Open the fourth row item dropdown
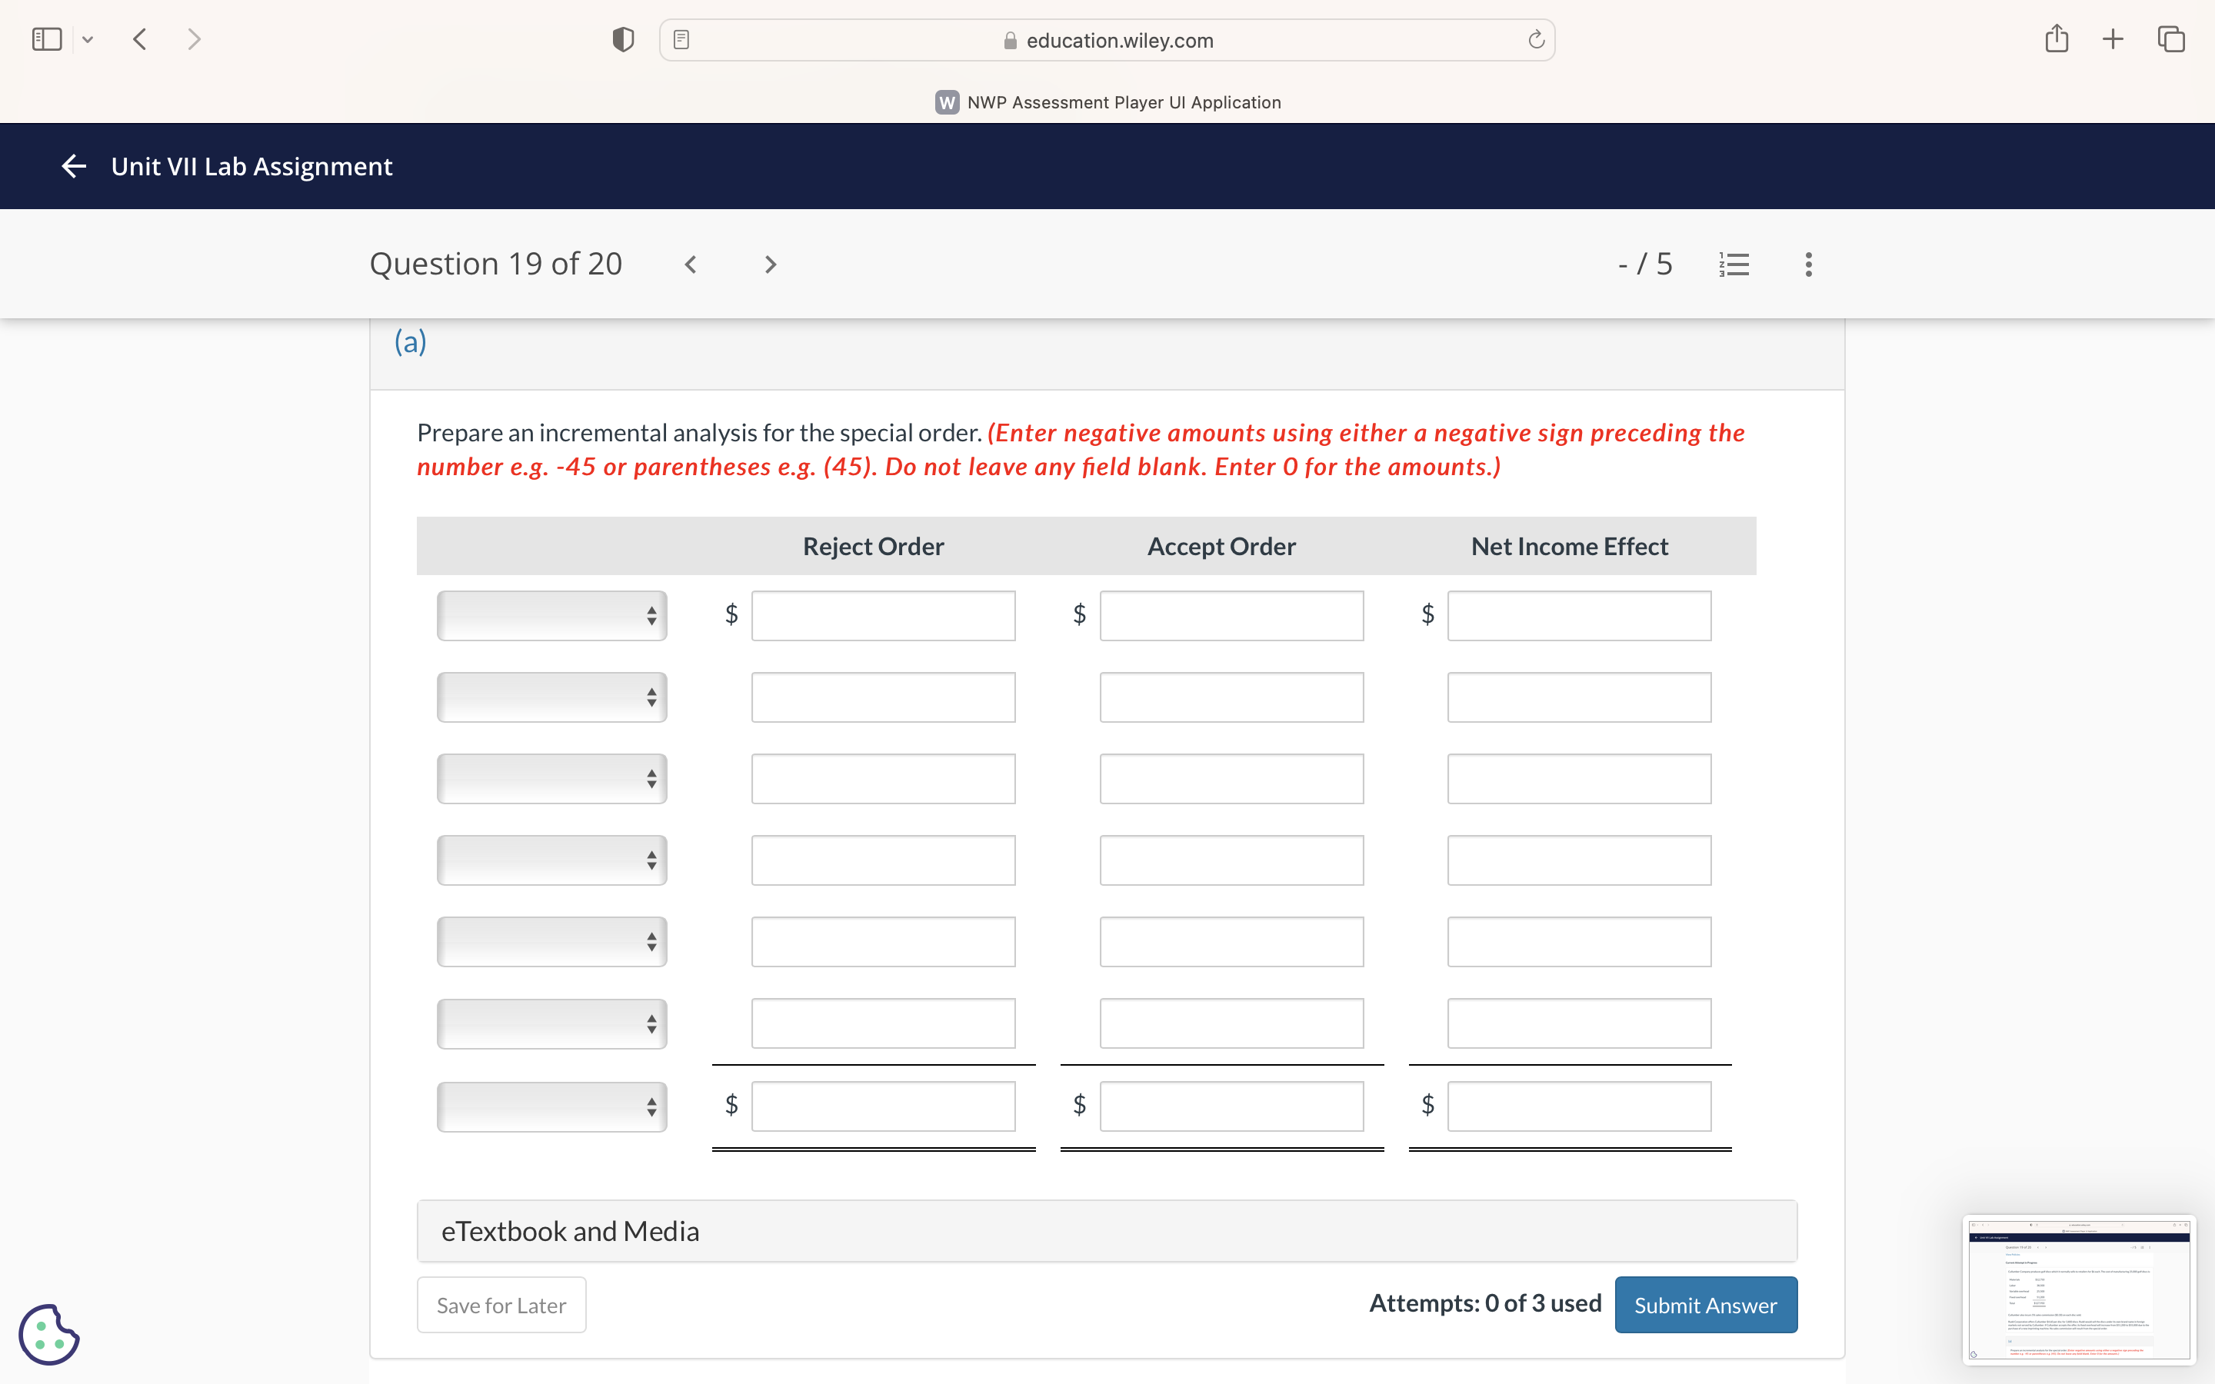The height and width of the screenshot is (1384, 2215). (x=552, y=860)
